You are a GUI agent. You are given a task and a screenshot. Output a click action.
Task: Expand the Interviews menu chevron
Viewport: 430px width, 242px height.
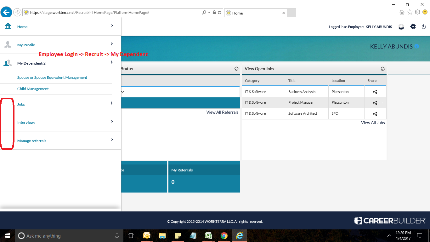tap(112, 121)
